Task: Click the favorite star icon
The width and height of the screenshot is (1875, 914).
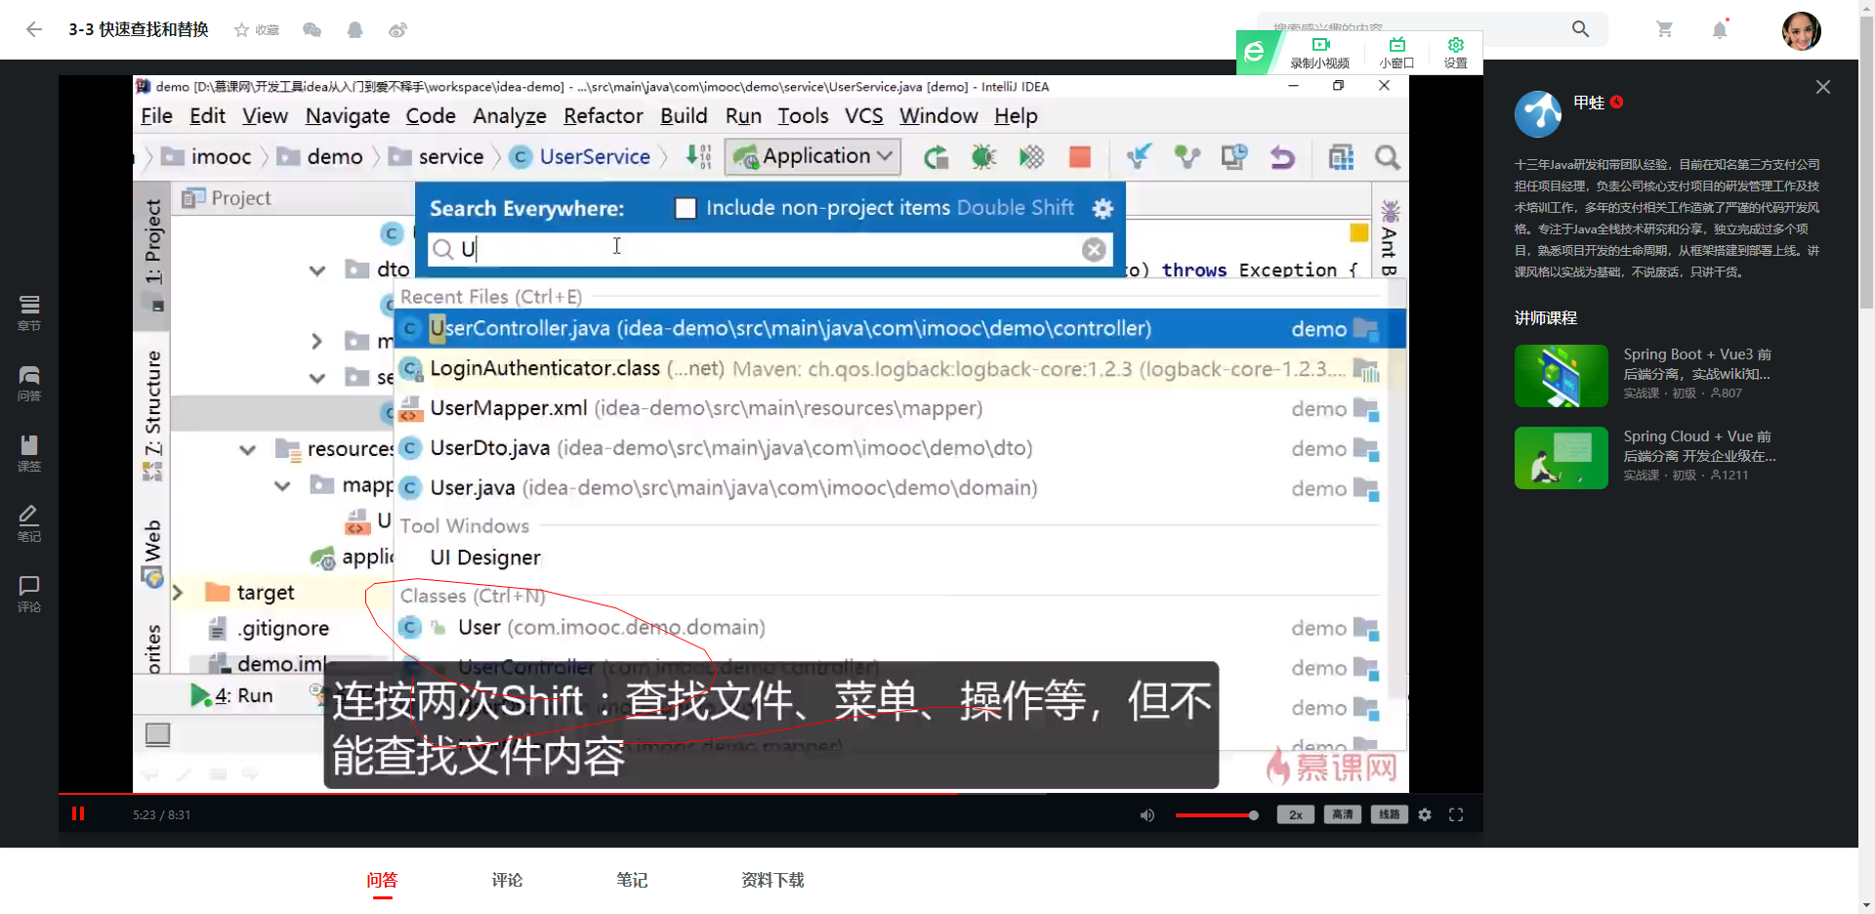Action: 241,30
